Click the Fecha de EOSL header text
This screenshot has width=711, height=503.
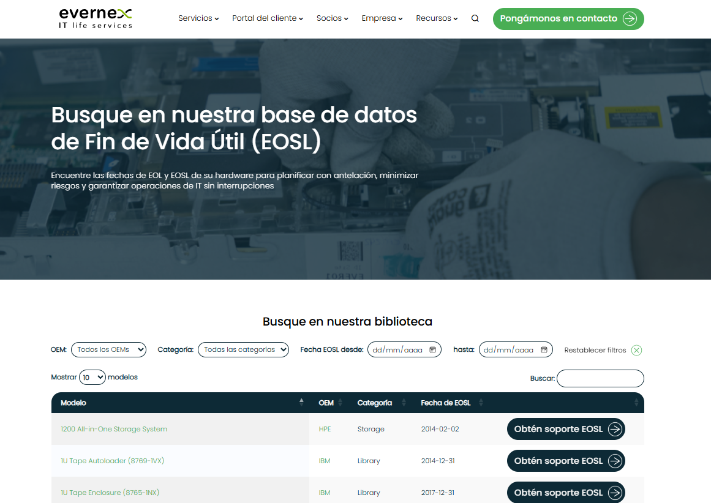pyautogui.click(x=445, y=403)
